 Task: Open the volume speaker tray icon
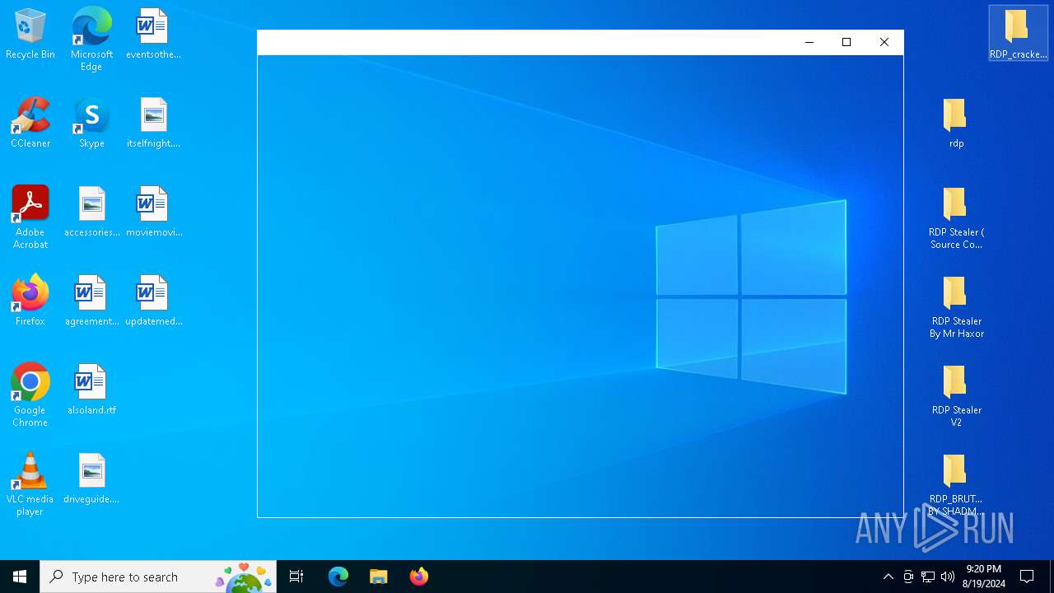(x=948, y=577)
